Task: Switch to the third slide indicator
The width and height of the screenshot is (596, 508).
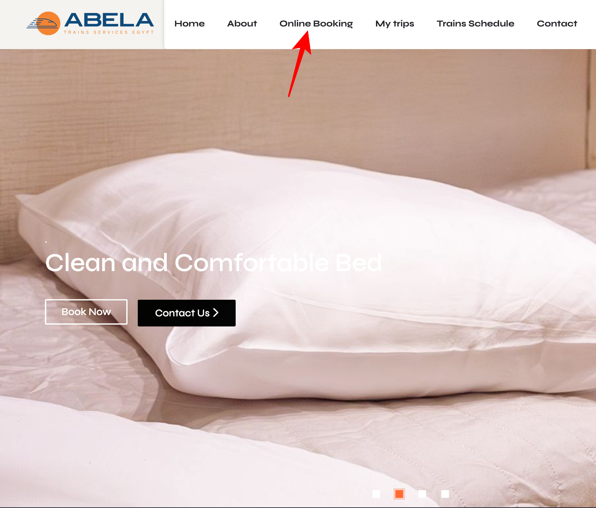Action: point(422,494)
